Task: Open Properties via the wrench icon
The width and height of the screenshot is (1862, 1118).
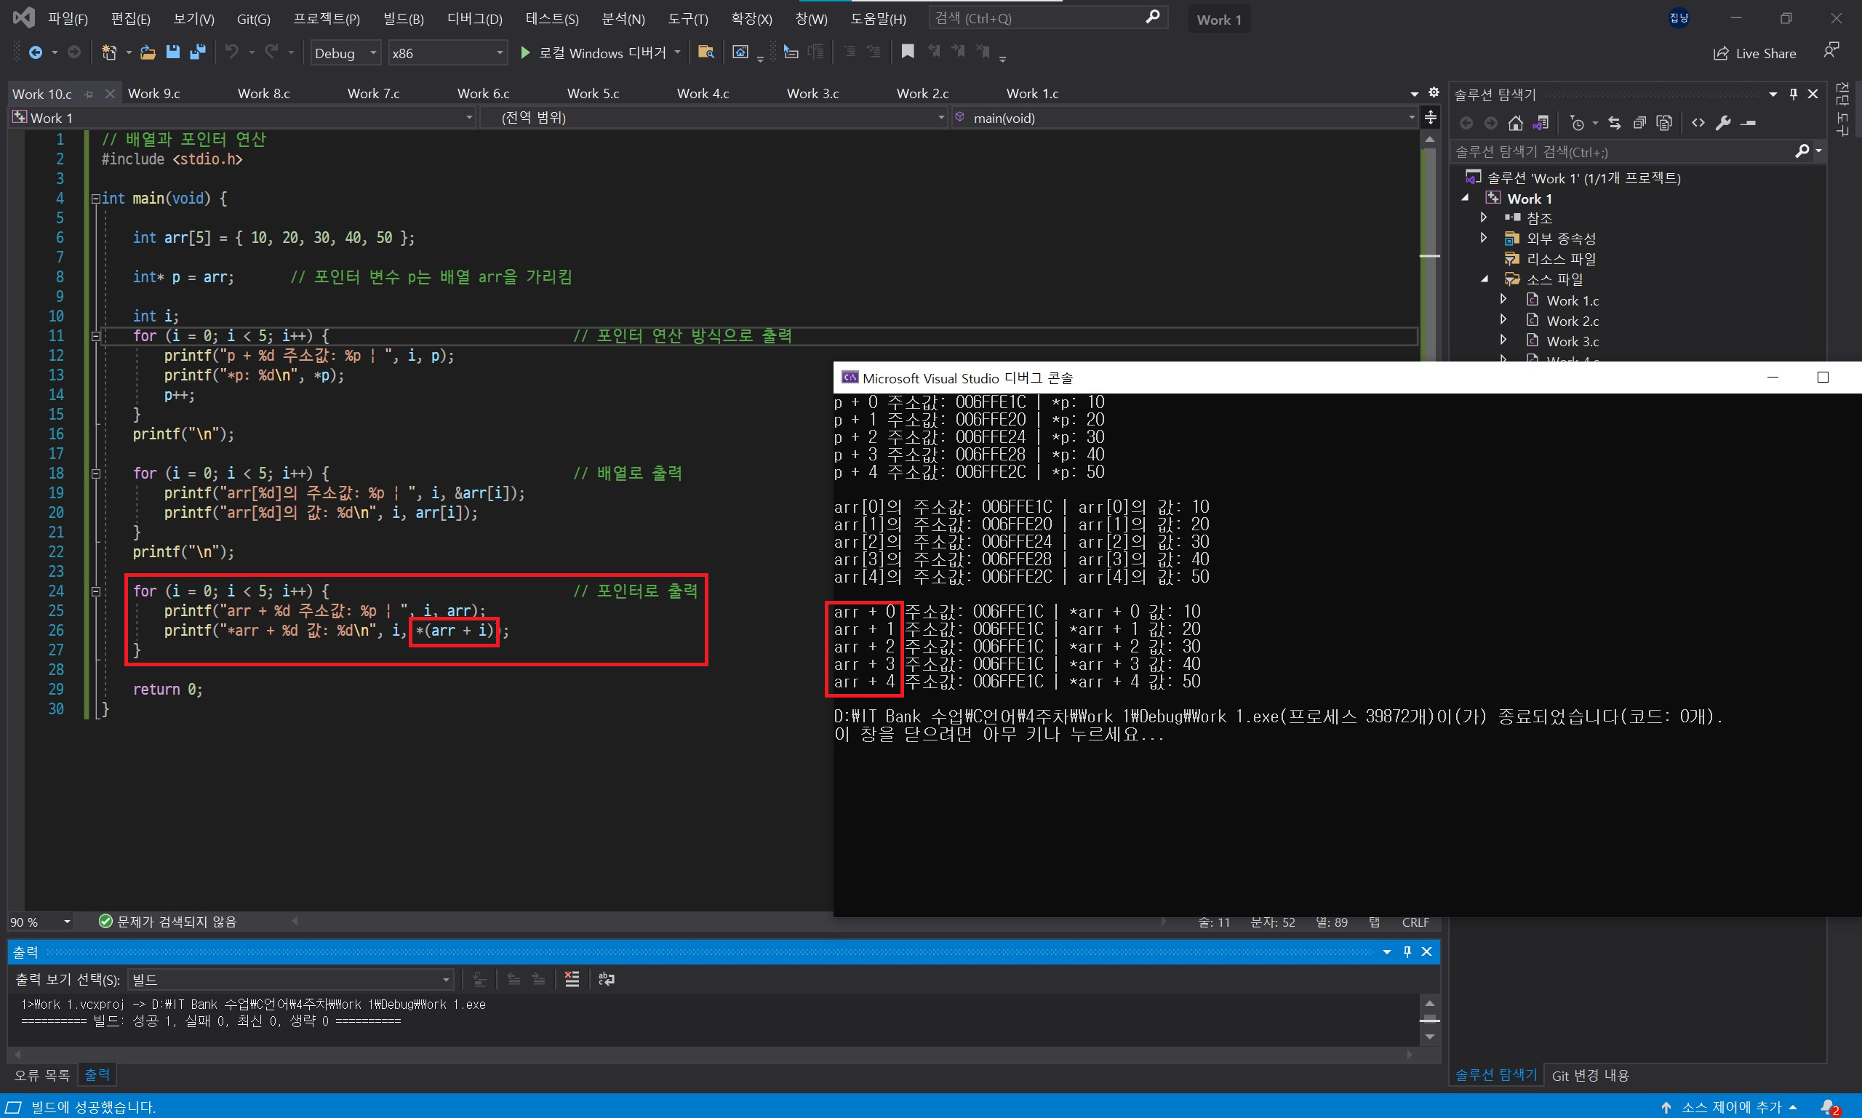Action: 1723,123
